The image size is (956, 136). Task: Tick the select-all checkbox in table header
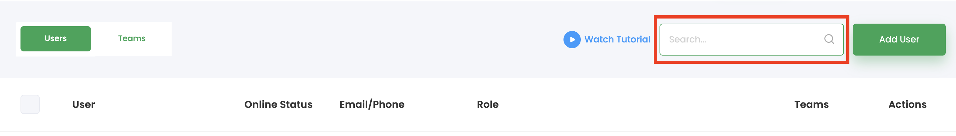tap(30, 104)
